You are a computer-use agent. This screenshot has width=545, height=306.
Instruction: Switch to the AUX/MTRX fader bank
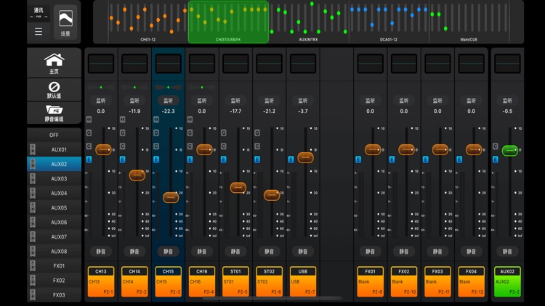(x=309, y=22)
